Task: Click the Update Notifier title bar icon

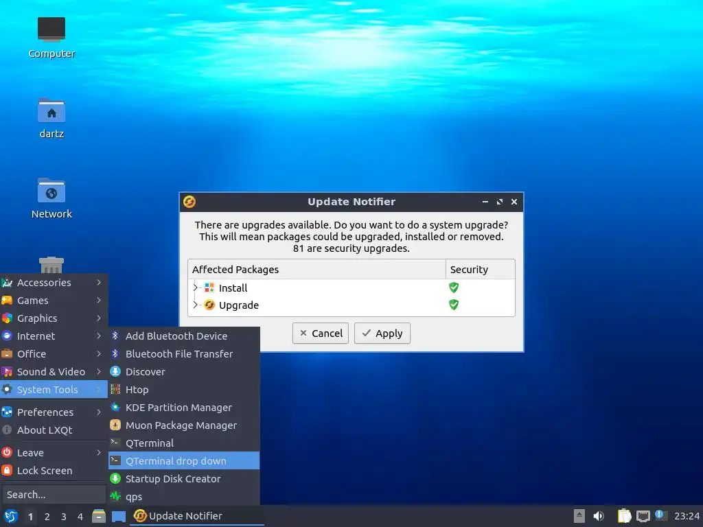Action: [x=189, y=202]
